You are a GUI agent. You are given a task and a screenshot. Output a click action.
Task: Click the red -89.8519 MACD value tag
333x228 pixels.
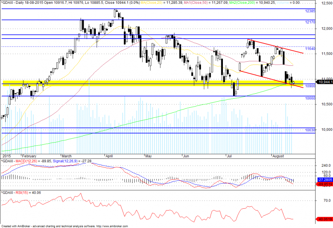tap(325, 184)
